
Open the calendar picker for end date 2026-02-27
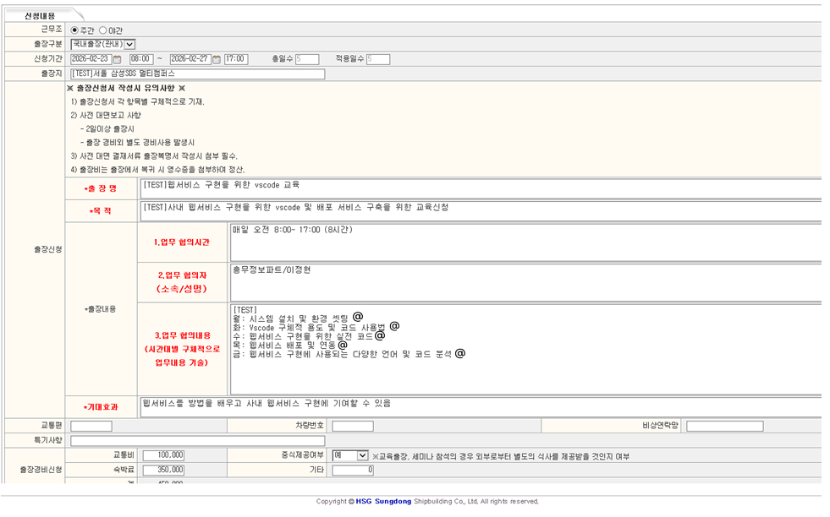click(x=217, y=57)
